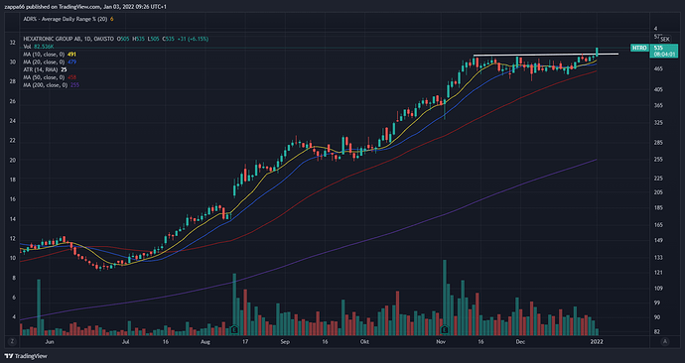Screen dimensions: 685x363
Task: Click the Okt label on time axis
Action: (364, 342)
